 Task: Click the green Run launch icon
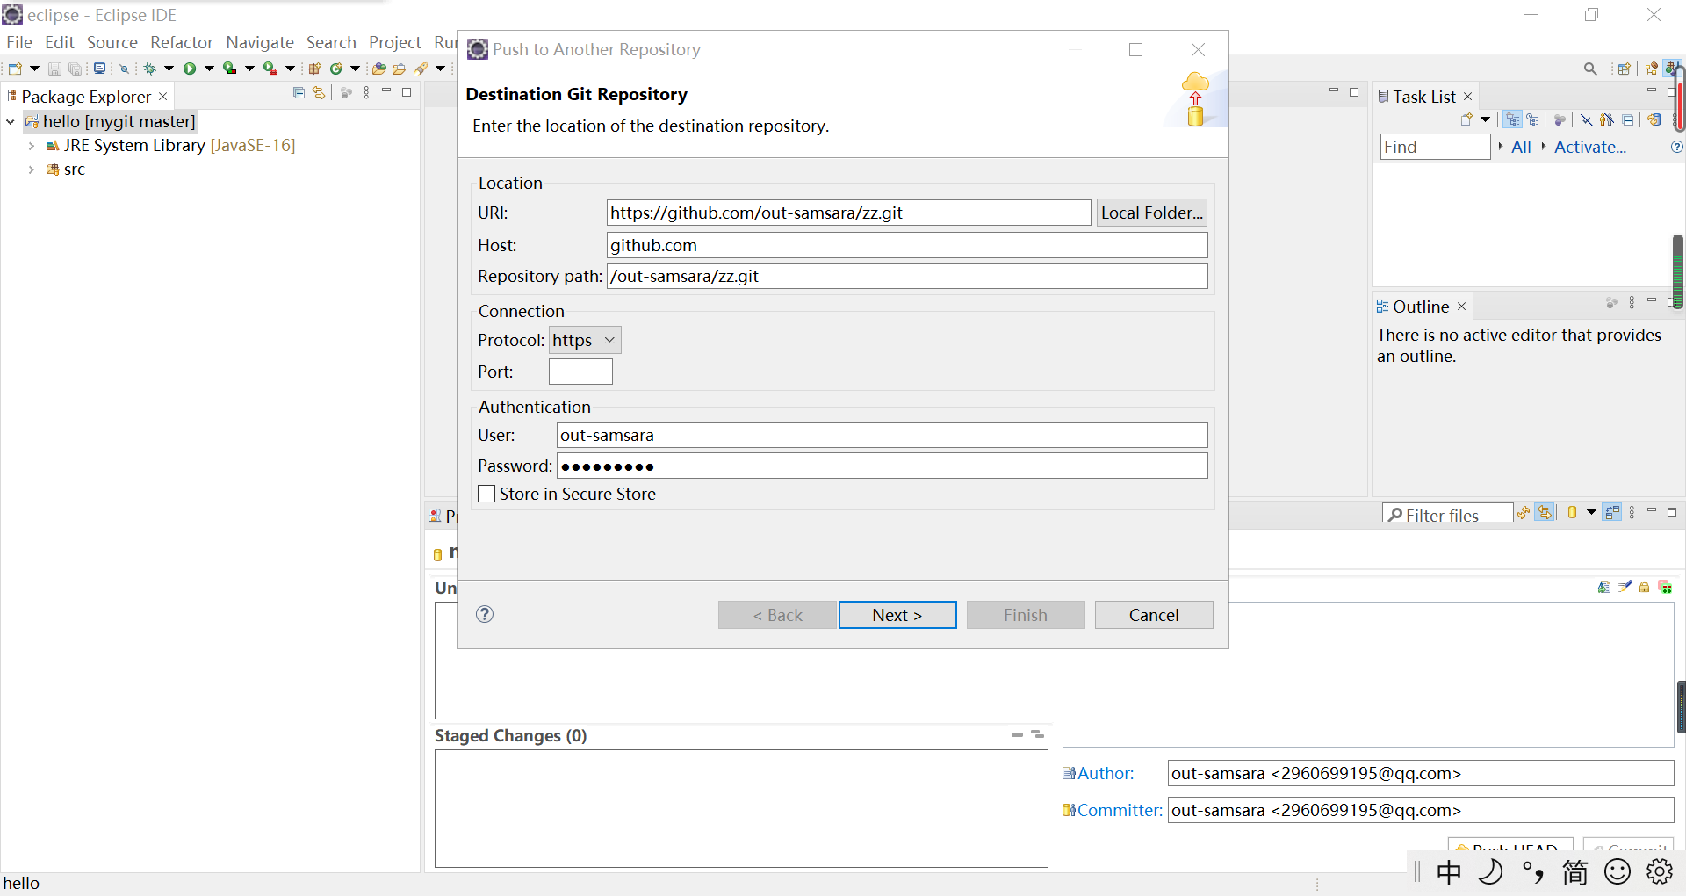[x=190, y=69]
